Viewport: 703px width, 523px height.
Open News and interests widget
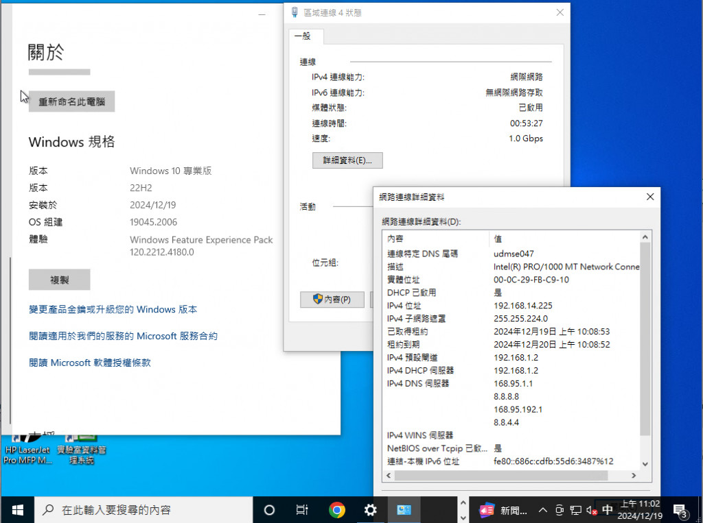point(503,510)
